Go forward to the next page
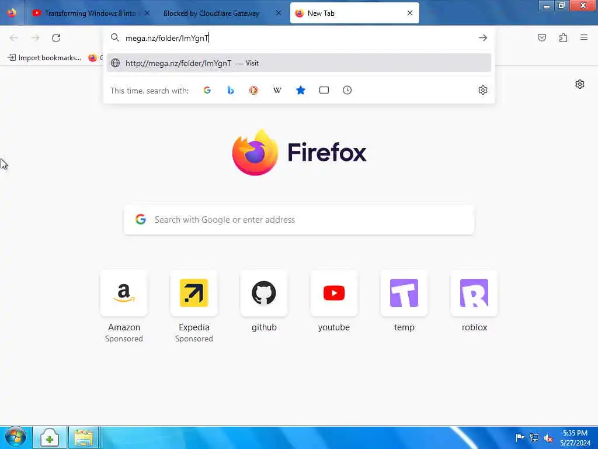 point(35,38)
